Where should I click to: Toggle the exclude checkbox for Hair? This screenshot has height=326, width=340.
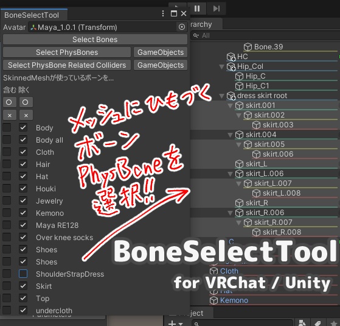click(23, 164)
